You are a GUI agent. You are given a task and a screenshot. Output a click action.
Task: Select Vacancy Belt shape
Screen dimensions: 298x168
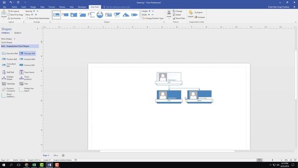[x=27, y=65]
